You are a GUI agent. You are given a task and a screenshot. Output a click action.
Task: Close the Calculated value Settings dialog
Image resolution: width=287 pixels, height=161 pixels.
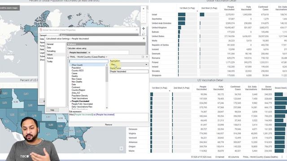[x=143, y=38]
